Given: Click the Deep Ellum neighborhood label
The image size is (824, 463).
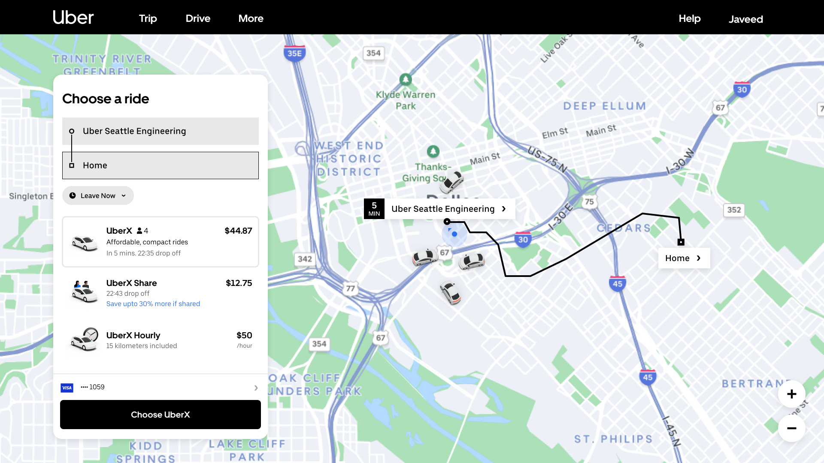Looking at the screenshot, I should click(605, 106).
